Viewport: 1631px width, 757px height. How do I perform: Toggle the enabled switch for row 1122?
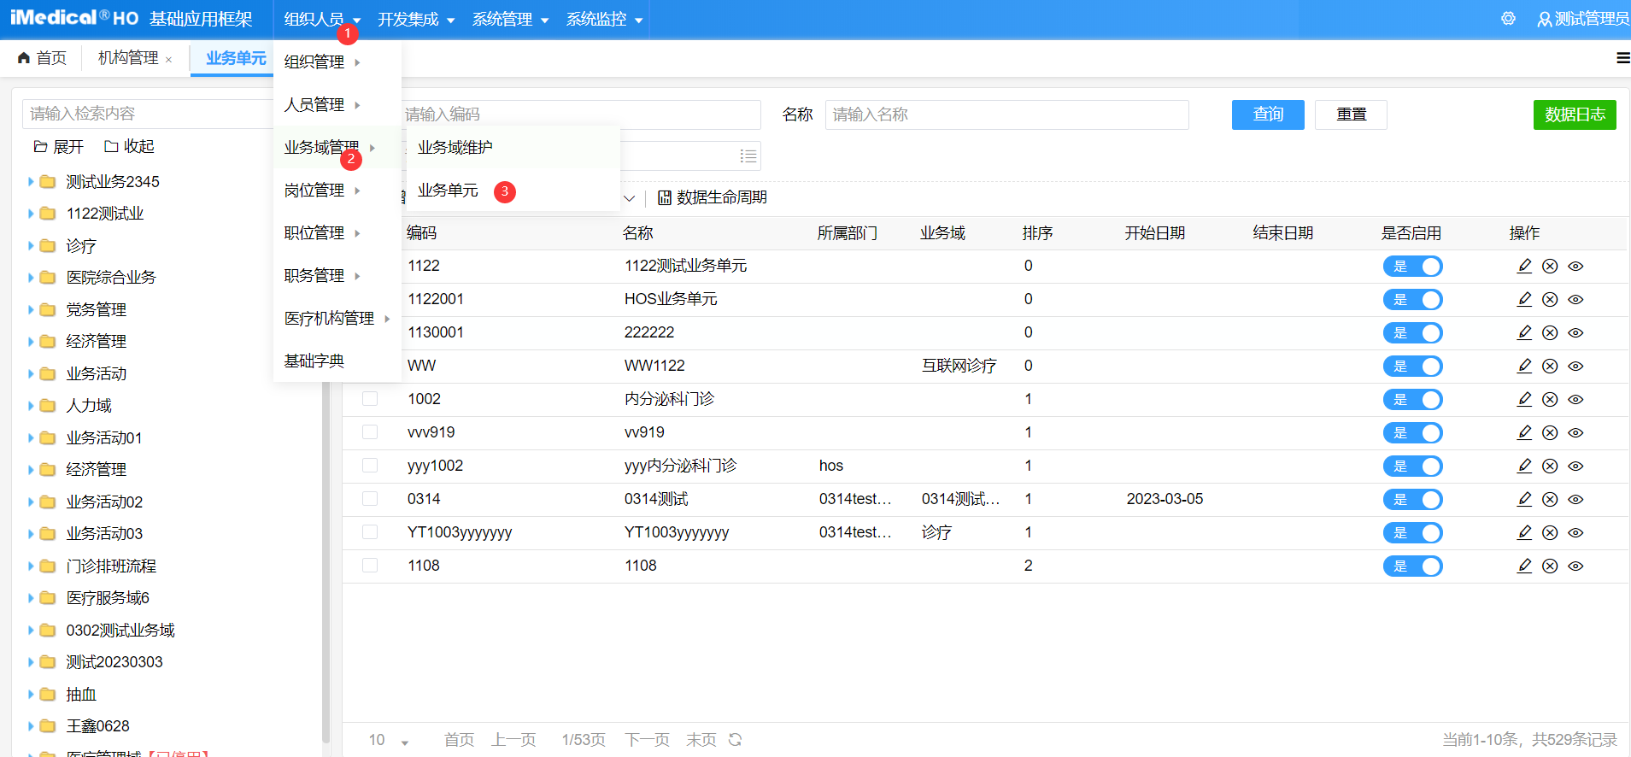pyautogui.click(x=1413, y=267)
